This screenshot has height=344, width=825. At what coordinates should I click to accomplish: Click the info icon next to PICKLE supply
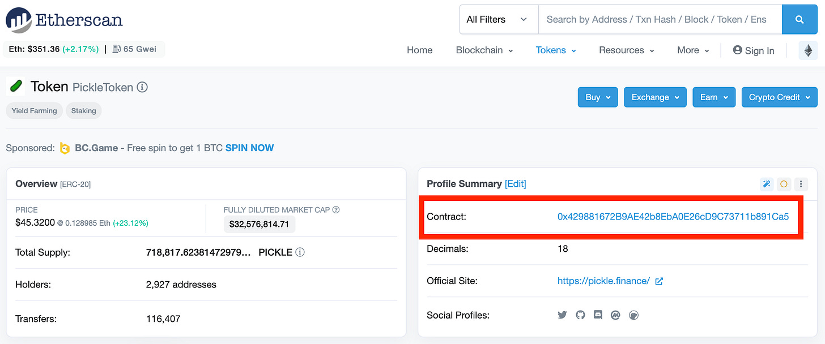click(300, 252)
